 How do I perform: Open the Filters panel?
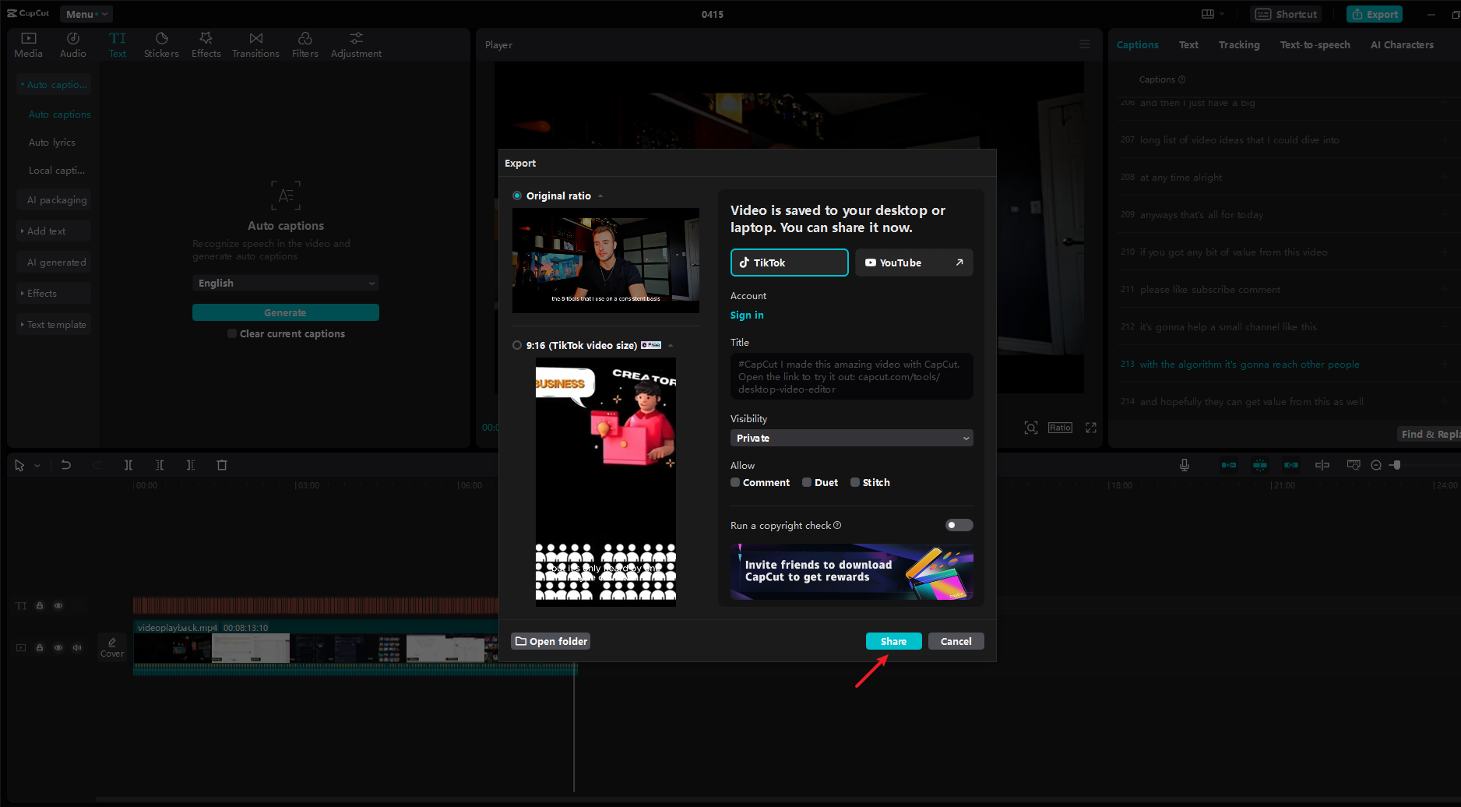(x=305, y=45)
